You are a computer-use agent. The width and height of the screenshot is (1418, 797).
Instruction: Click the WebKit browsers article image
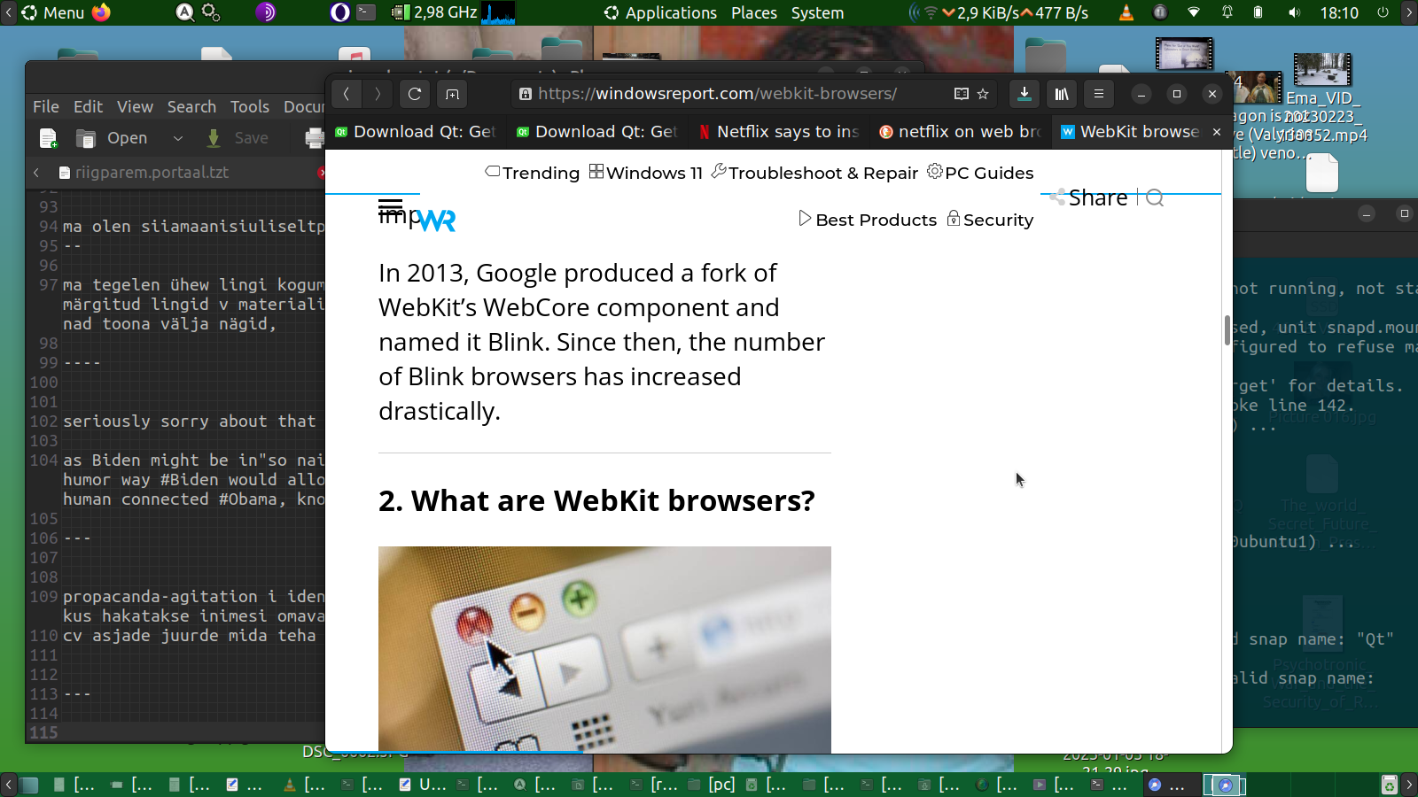tap(604, 649)
